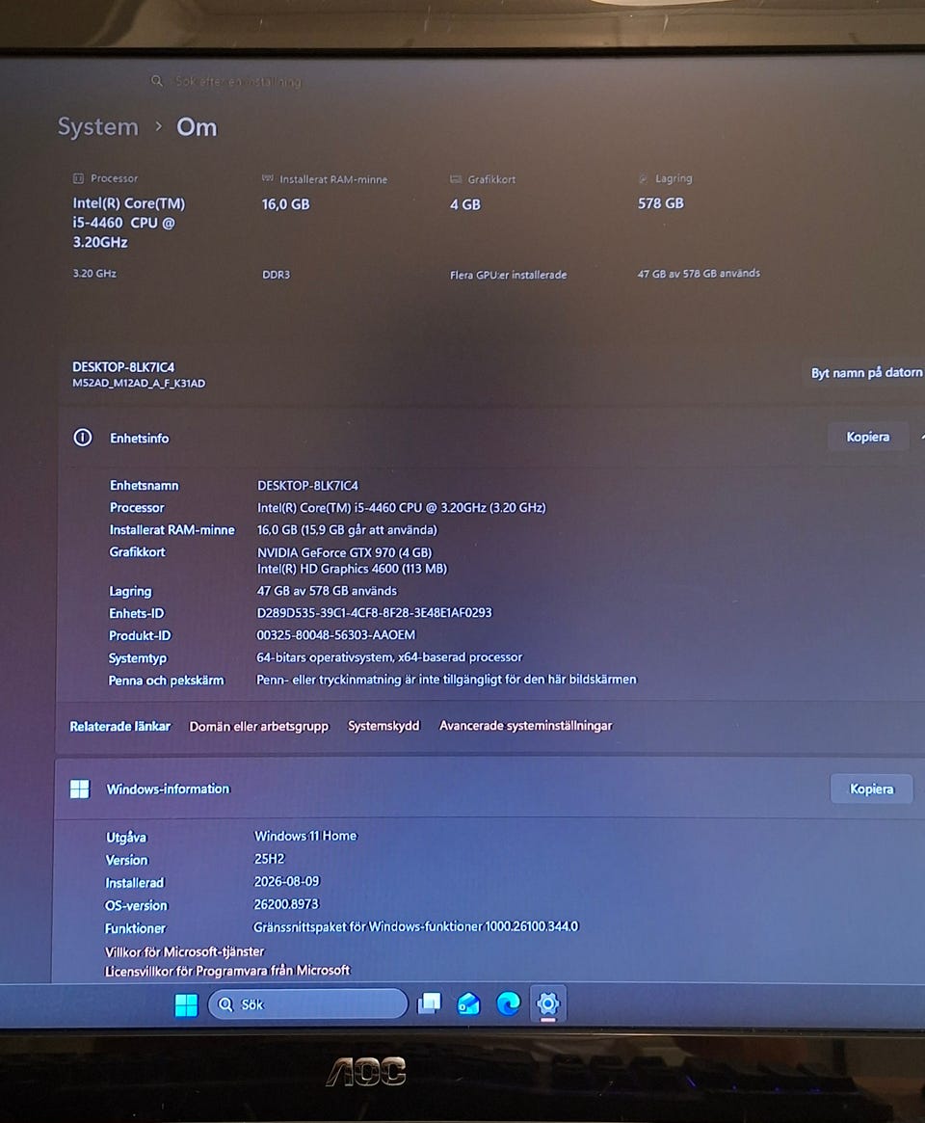Go back to System in the breadcrumb
The width and height of the screenshot is (925, 1123).
point(98,127)
